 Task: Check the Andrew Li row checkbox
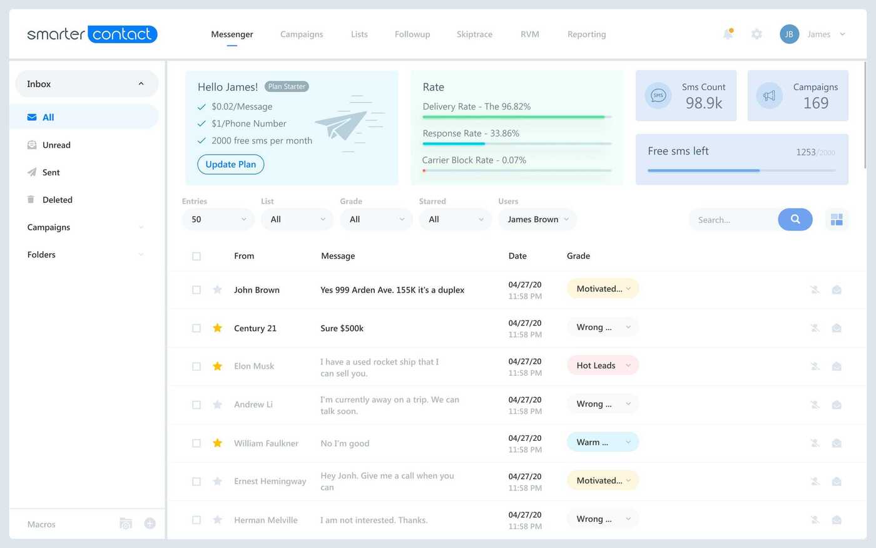tap(196, 405)
